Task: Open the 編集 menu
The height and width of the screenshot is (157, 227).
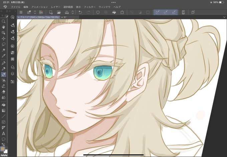Action: [26, 7]
